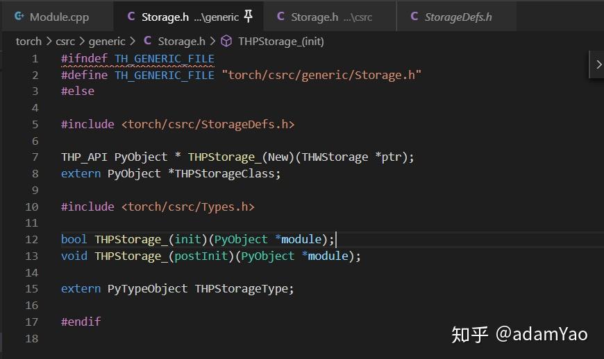
Task: Expand the generic breadcrumb folder
Action: 107,41
